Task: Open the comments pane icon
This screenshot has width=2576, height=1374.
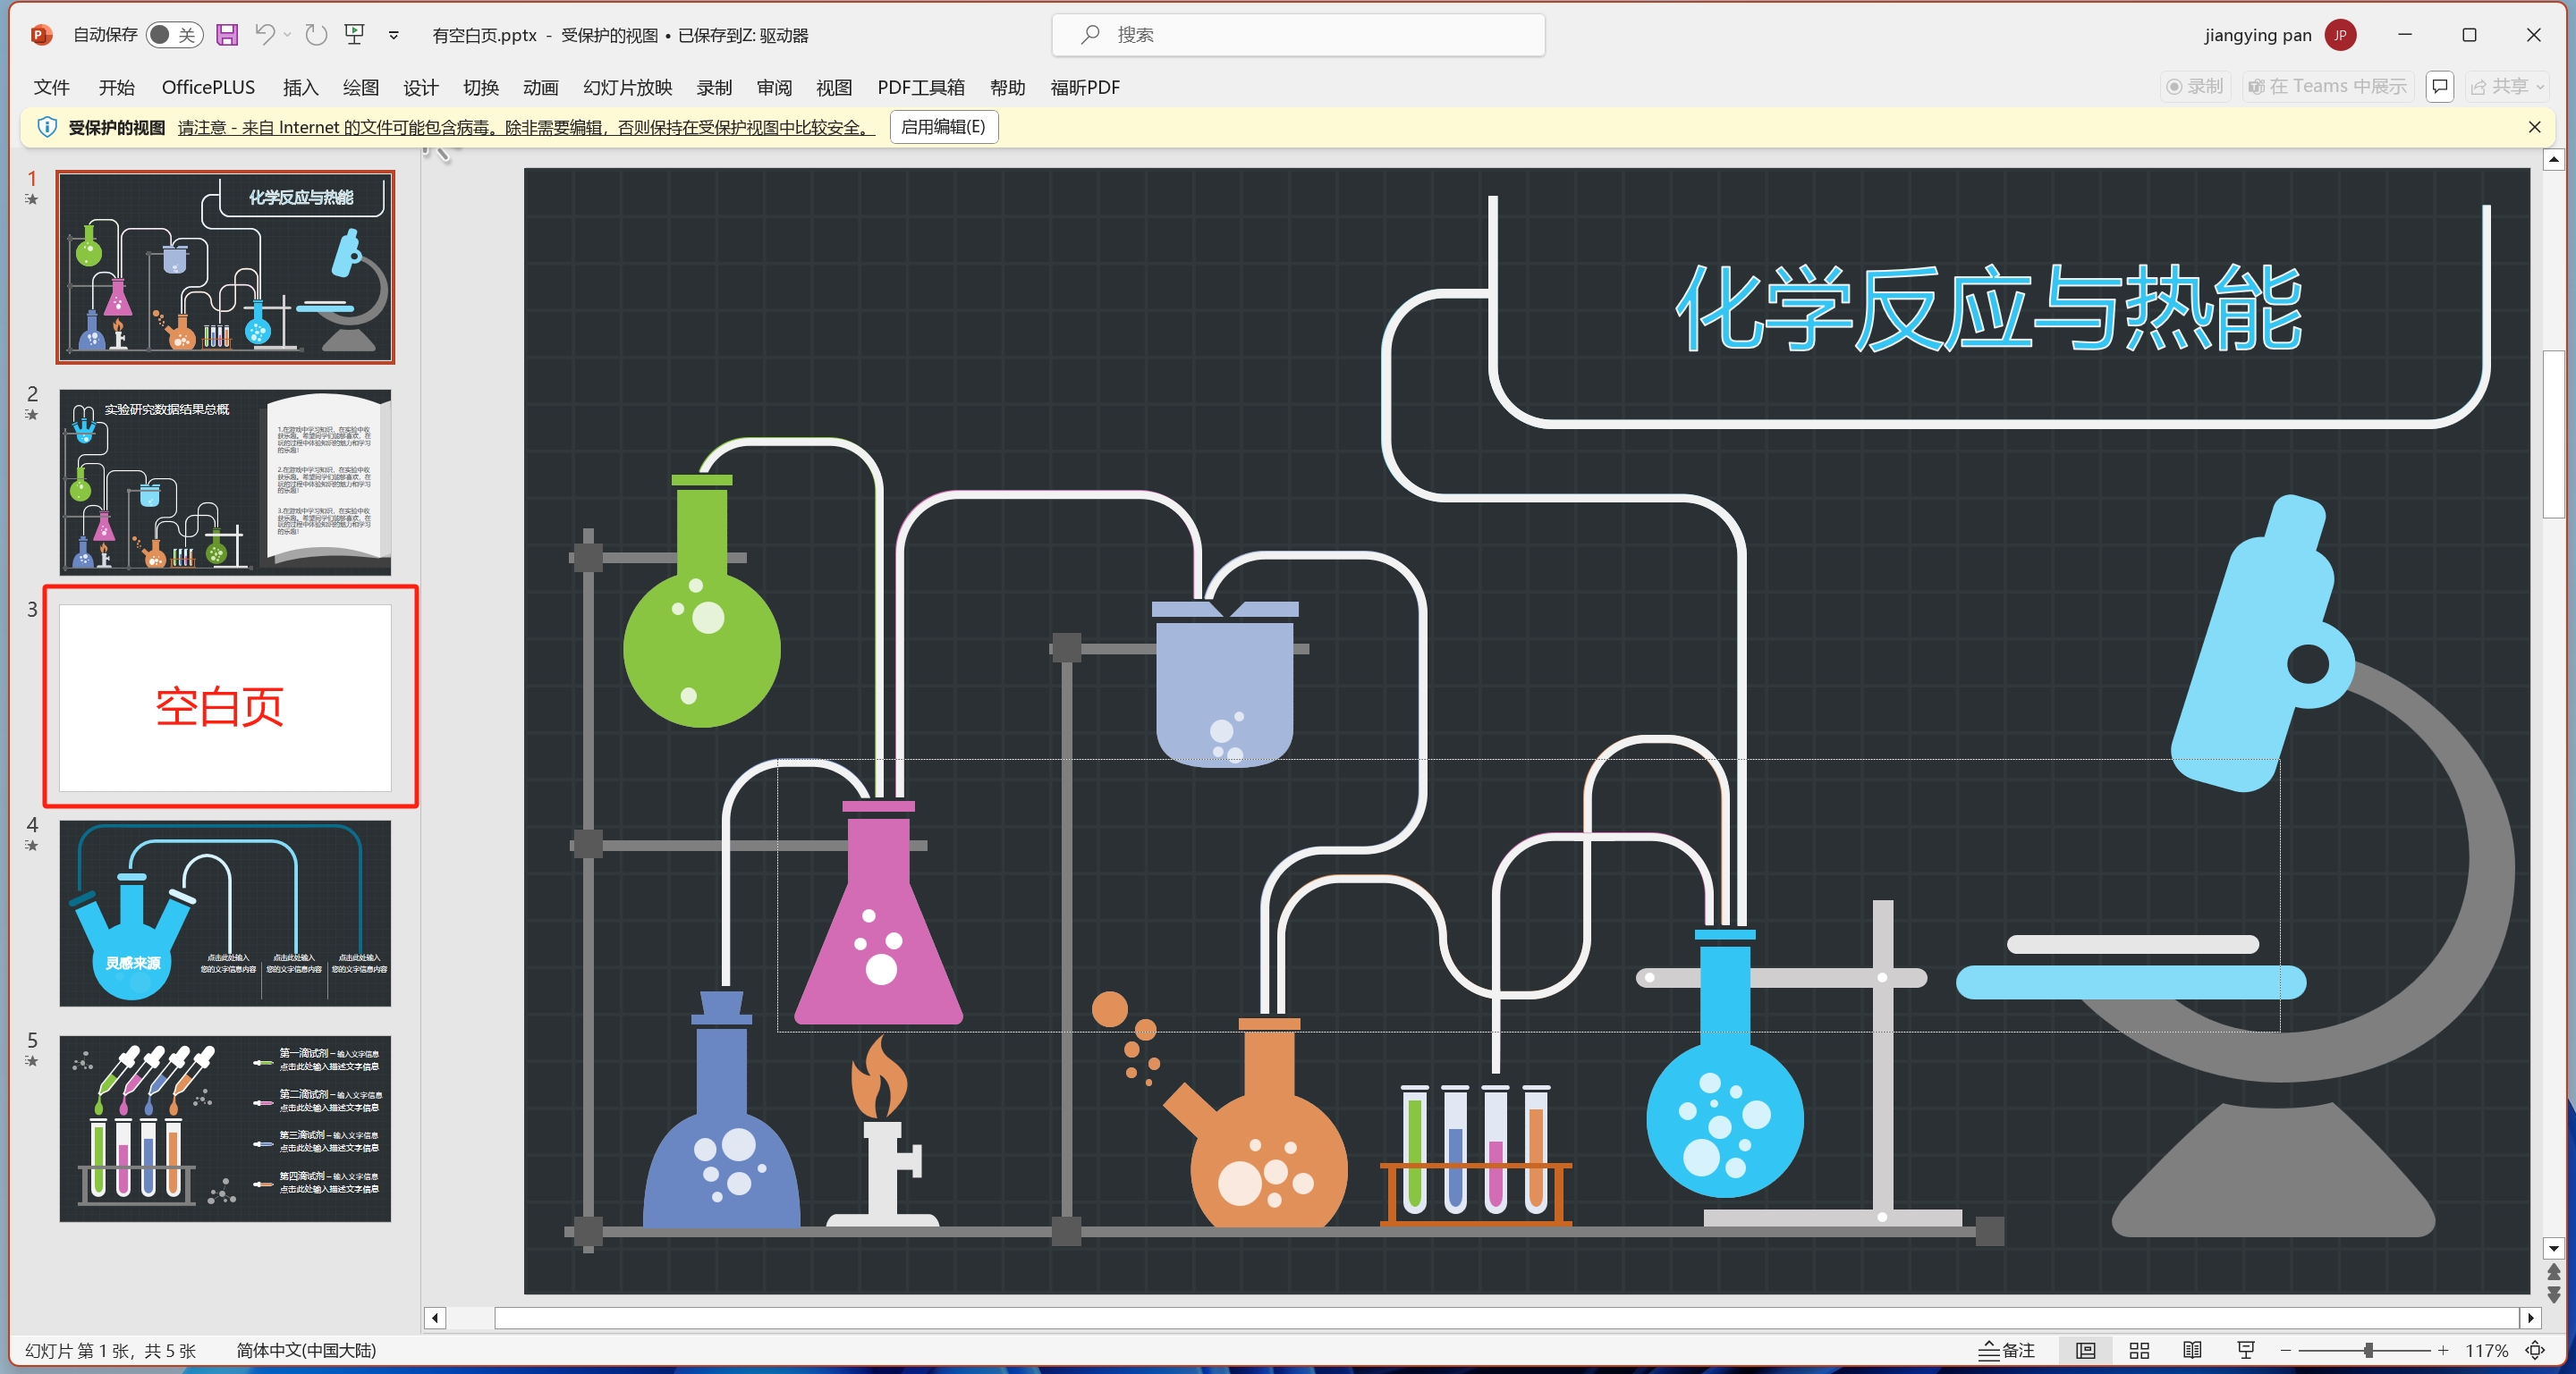Action: pos(2440,87)
